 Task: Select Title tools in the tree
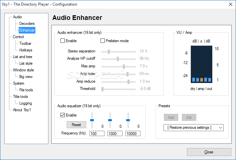pyautogui.click(x=20, y=97)
